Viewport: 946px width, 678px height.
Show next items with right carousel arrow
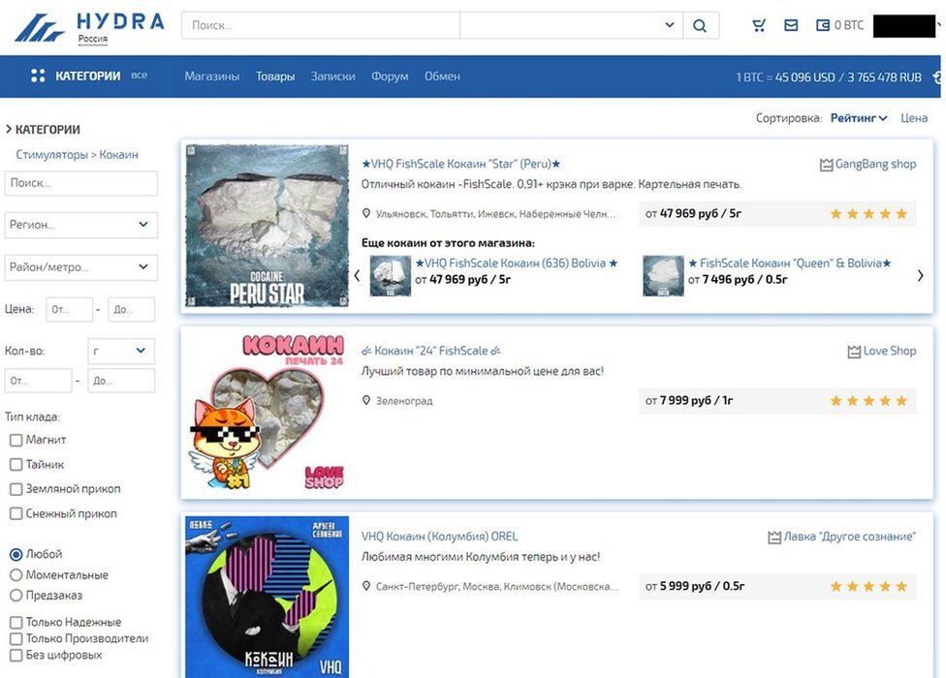point(920,275)
